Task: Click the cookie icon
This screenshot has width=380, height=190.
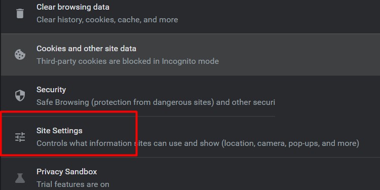Action: pos(20,55)
